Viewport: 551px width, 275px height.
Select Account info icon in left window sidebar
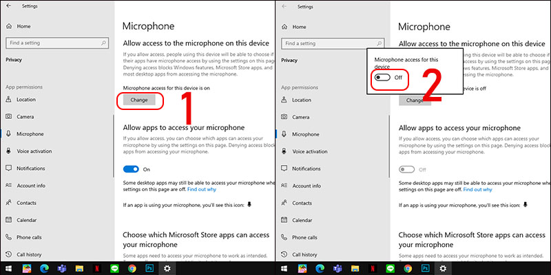click(x=9, y=186)
